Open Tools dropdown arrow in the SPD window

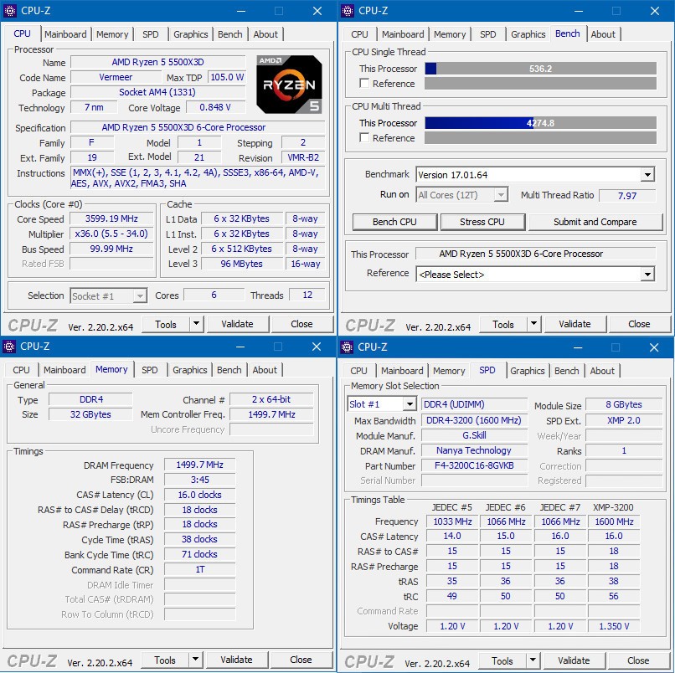[533, 660]
